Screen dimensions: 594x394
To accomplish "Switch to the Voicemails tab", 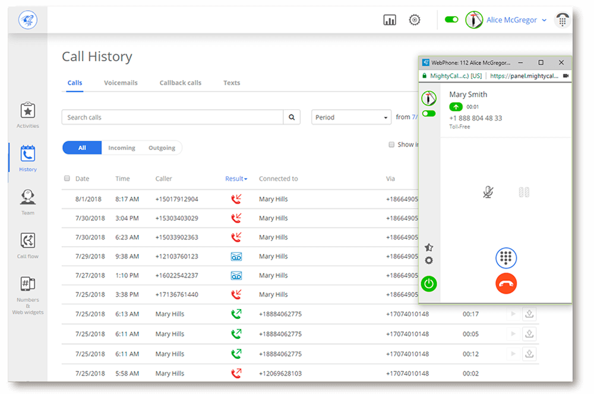I will (121, 82).
